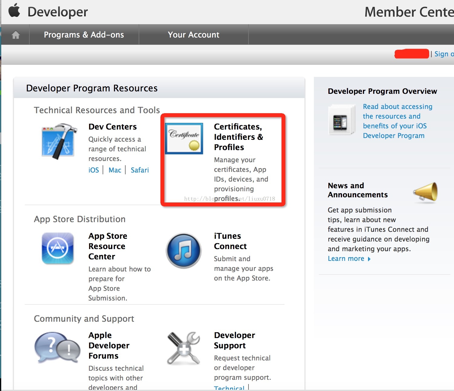Open Certificates, Identifiers & Profiles heading
454x391 pixels.
[238, 137]
